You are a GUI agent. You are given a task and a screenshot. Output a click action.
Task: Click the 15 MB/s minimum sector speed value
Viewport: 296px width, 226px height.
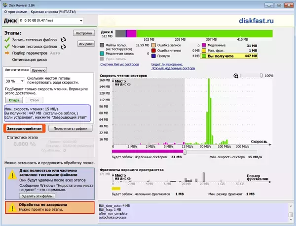coord(255,157)
